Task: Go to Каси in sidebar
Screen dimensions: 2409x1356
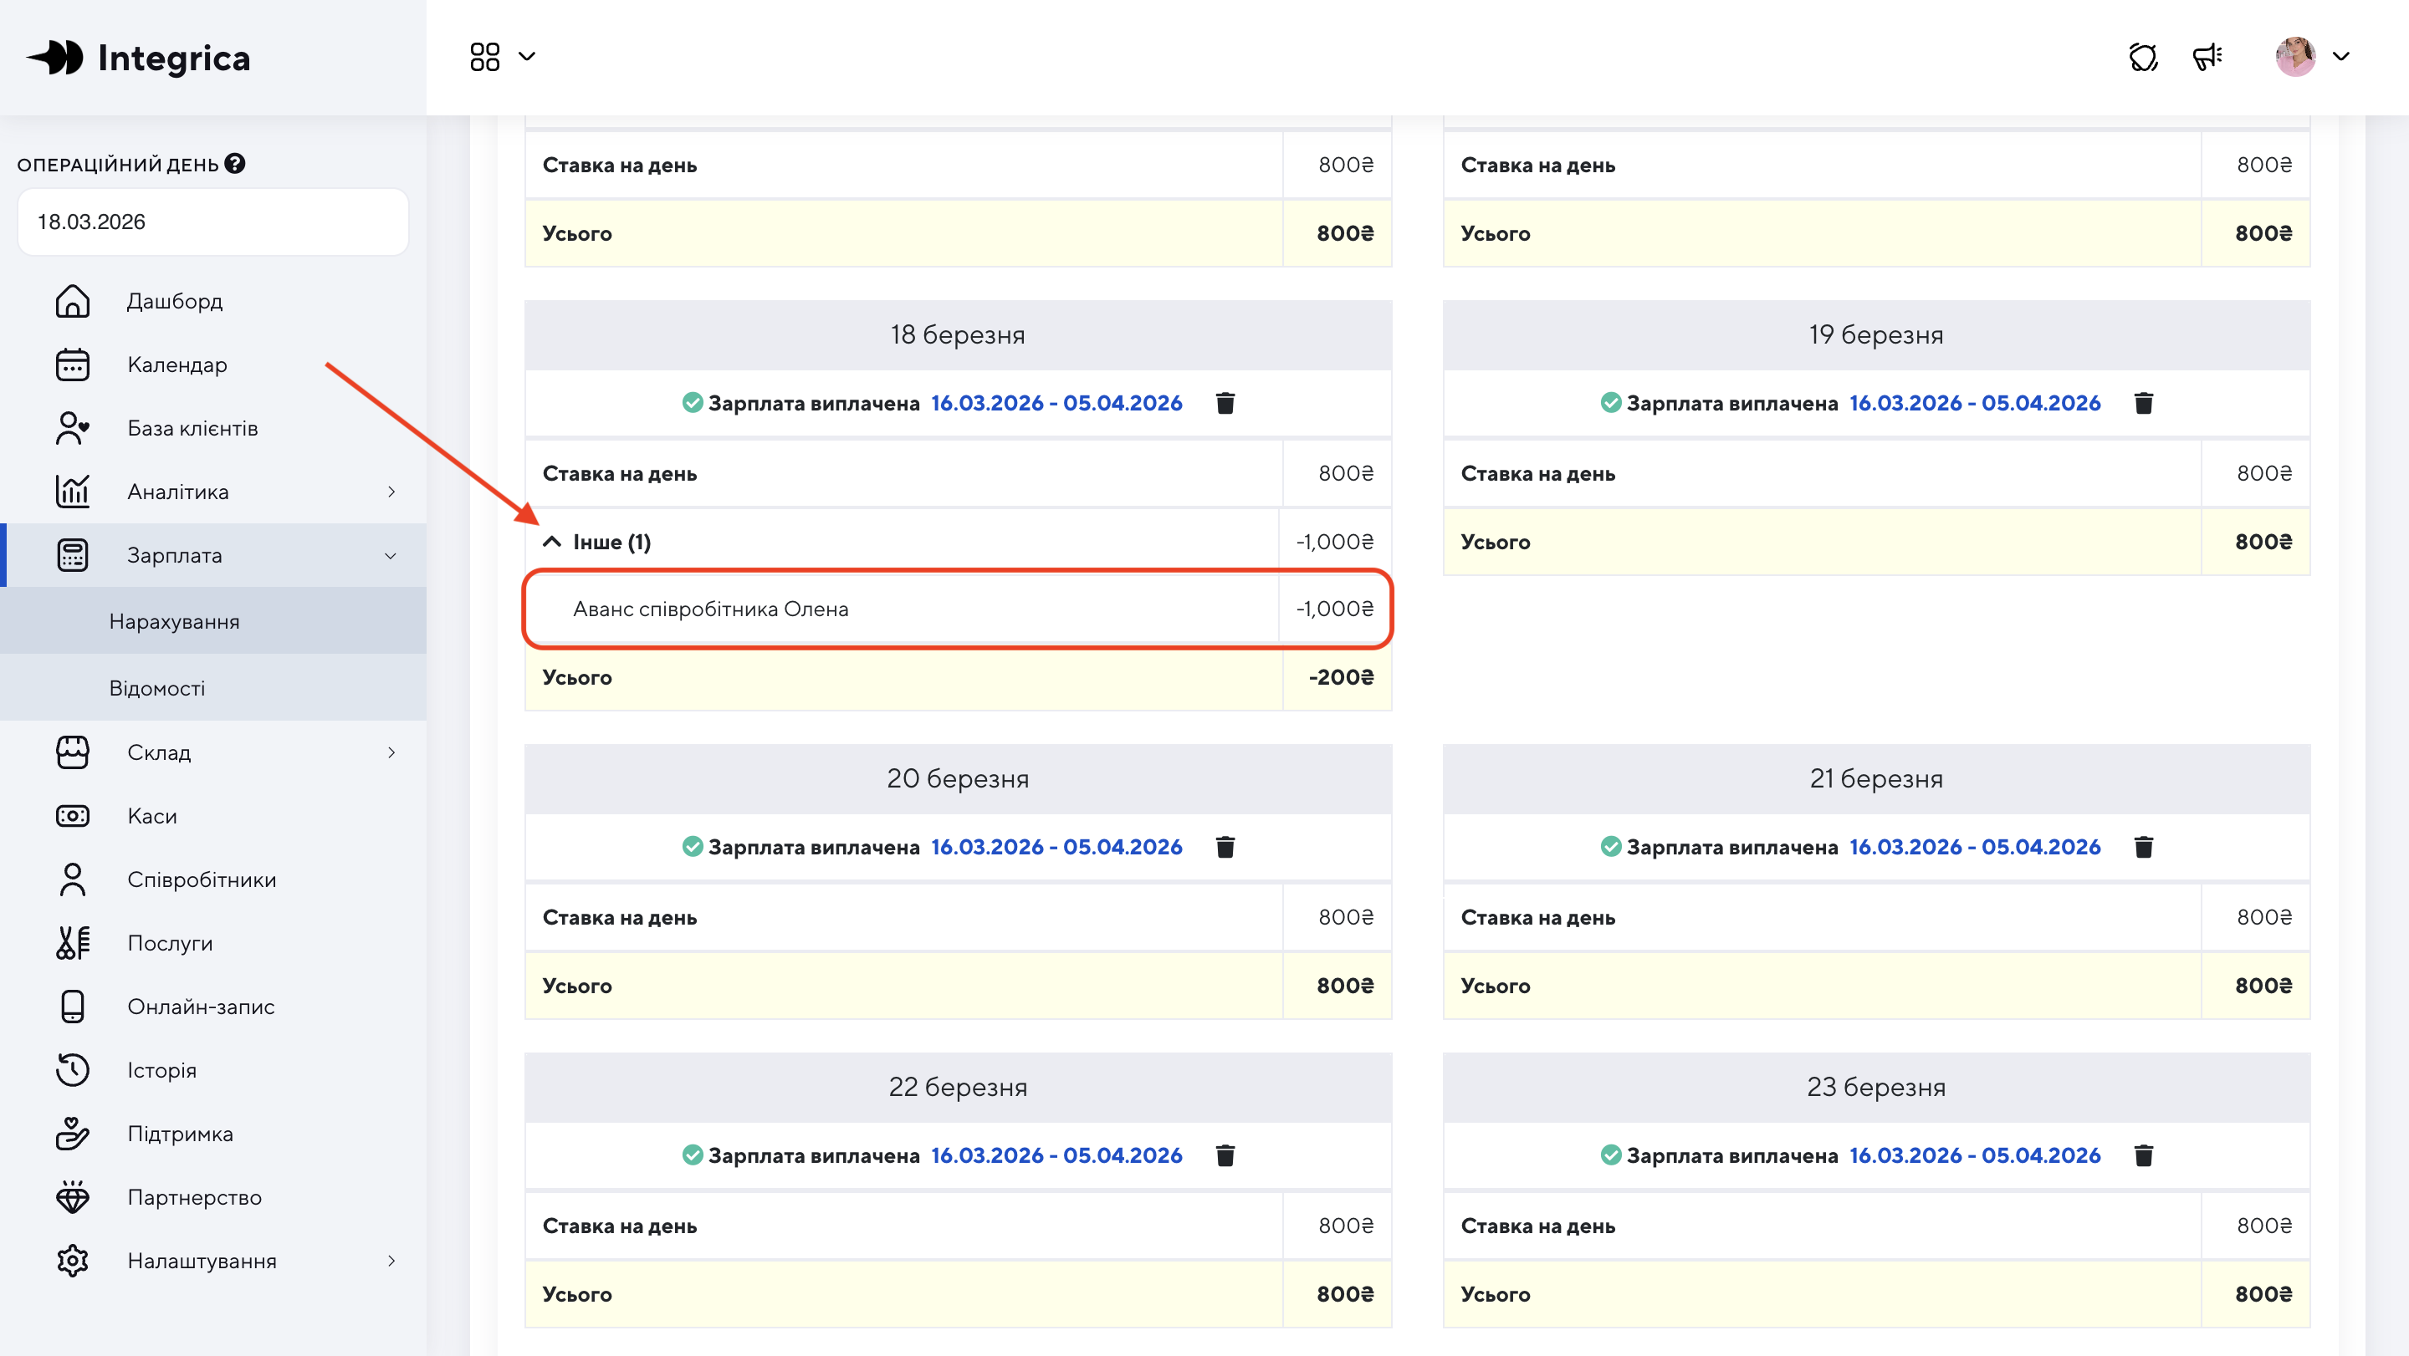Action: pyautogui.click(x=151, y=816)
